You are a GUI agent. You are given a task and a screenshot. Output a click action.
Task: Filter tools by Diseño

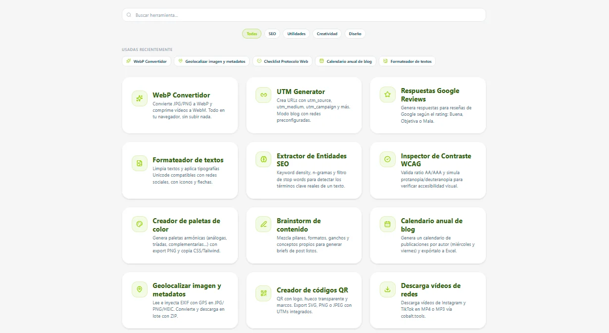(x=355, y=34)
